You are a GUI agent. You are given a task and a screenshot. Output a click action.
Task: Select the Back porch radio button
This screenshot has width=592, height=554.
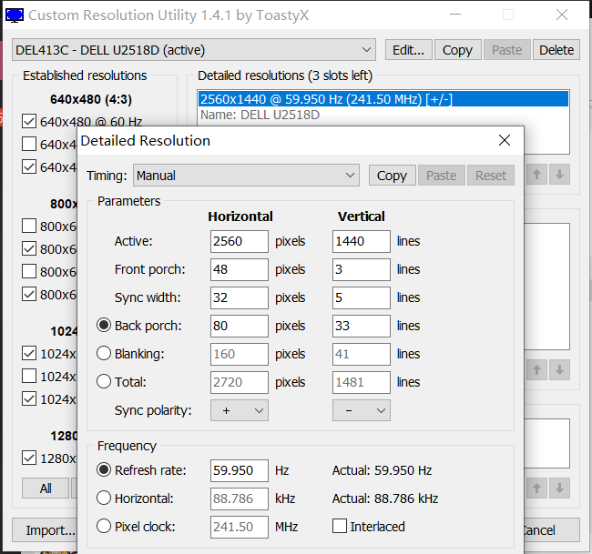point(104,325)
